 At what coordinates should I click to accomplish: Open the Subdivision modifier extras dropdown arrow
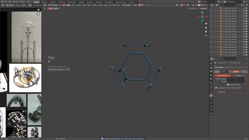(240, 72)
